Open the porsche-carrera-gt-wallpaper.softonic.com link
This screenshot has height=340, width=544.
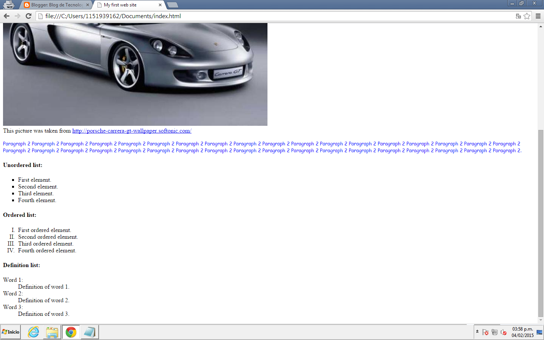[132, 131]
